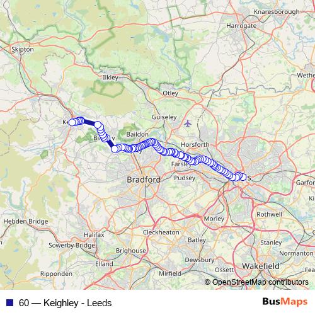Select the Ilkley town label

click(110, 77)
